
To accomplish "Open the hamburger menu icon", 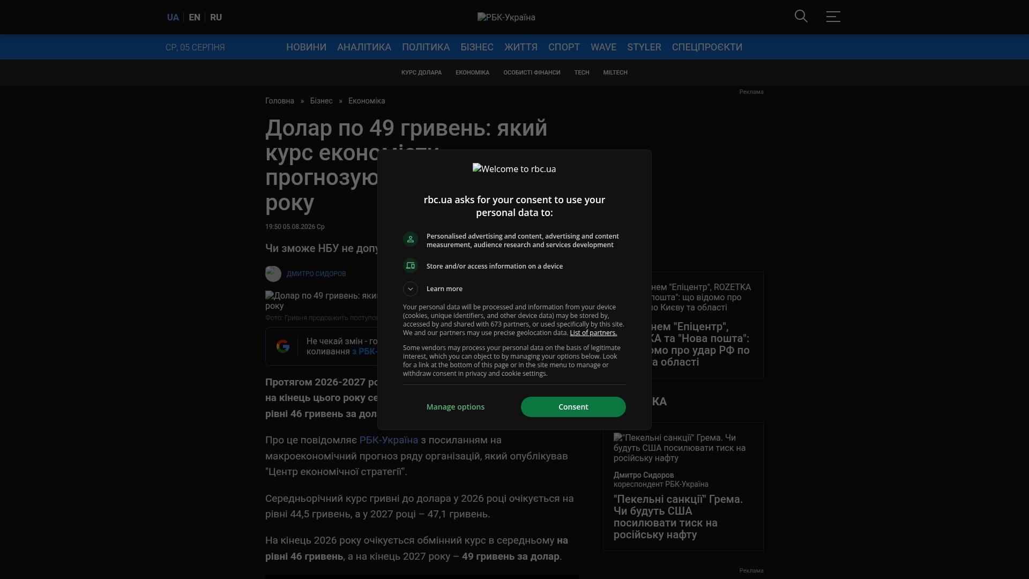I will (833, 17).
